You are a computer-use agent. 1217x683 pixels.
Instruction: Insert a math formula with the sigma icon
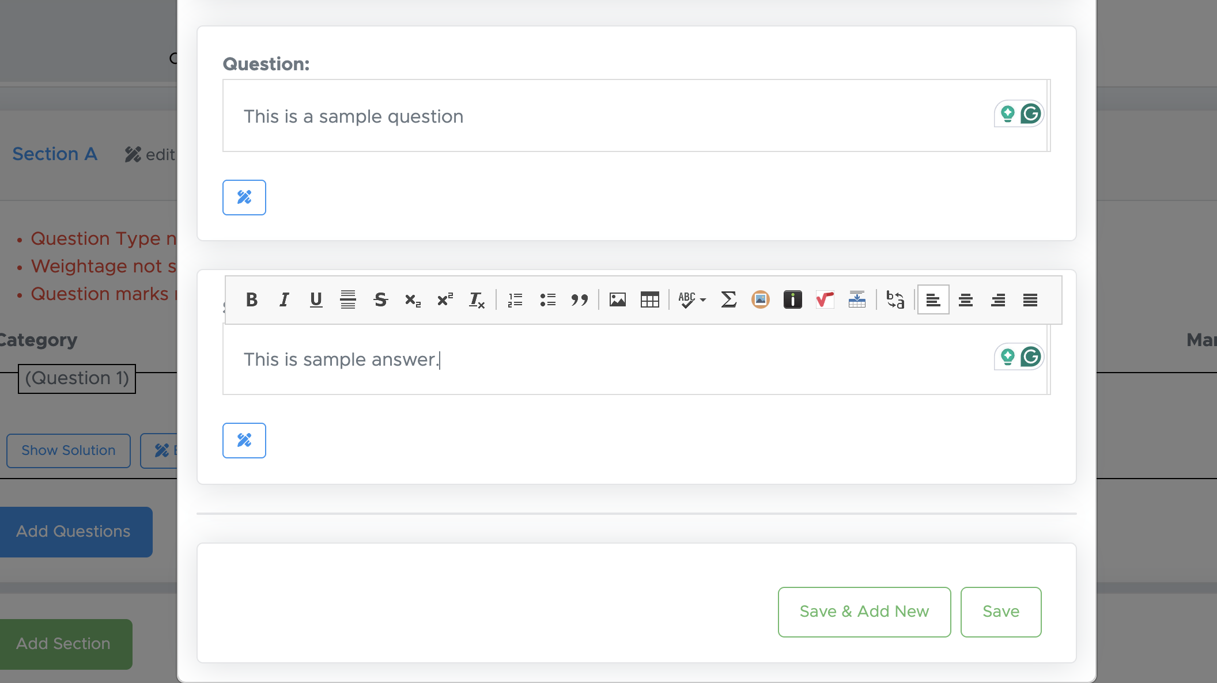tap(728, 300)
